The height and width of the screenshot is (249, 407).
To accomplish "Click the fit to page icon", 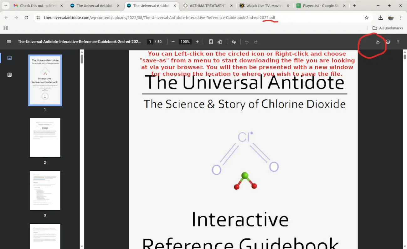I will point(211,42).
